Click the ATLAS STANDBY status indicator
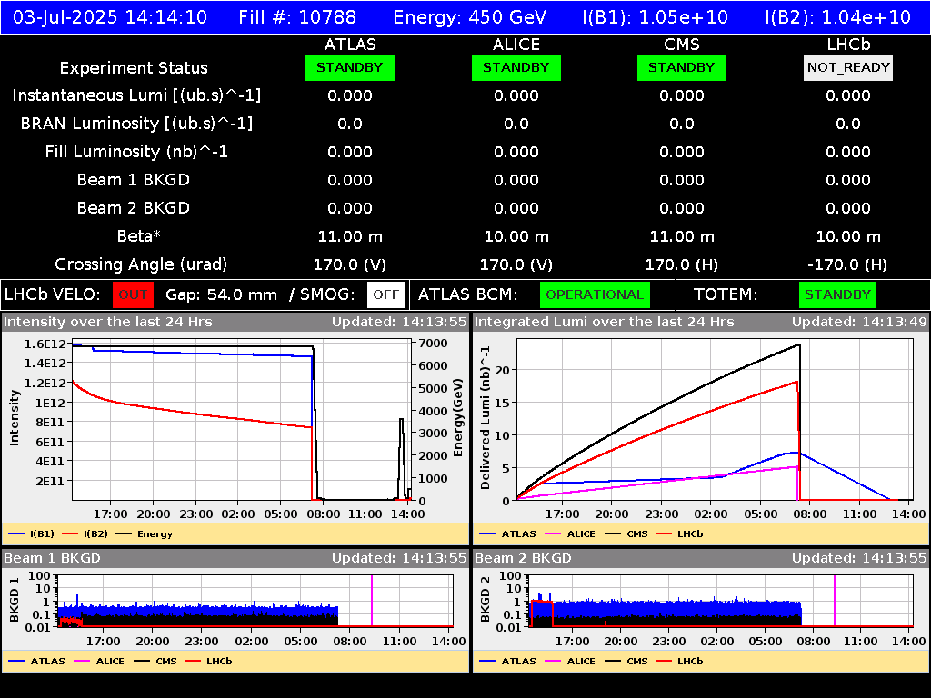Image resolution: width=931 pixels, height=698 pixels. (350, 67)
